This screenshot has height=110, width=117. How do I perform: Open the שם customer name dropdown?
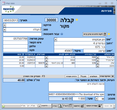click(x=56, y=39)
